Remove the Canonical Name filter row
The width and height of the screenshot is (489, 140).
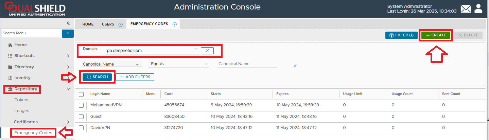click(x=295, y=66)
